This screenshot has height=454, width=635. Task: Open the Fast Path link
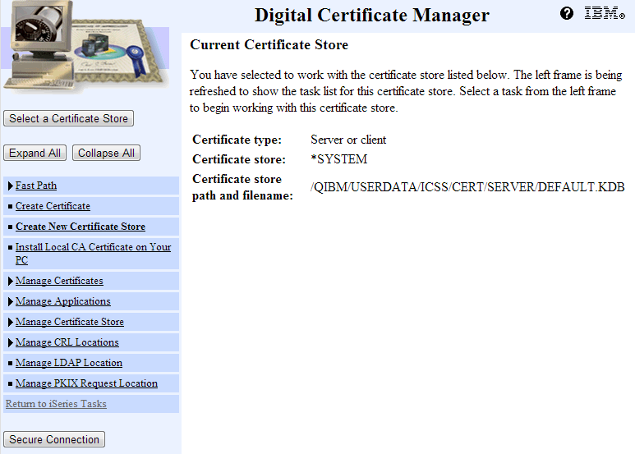36,186
